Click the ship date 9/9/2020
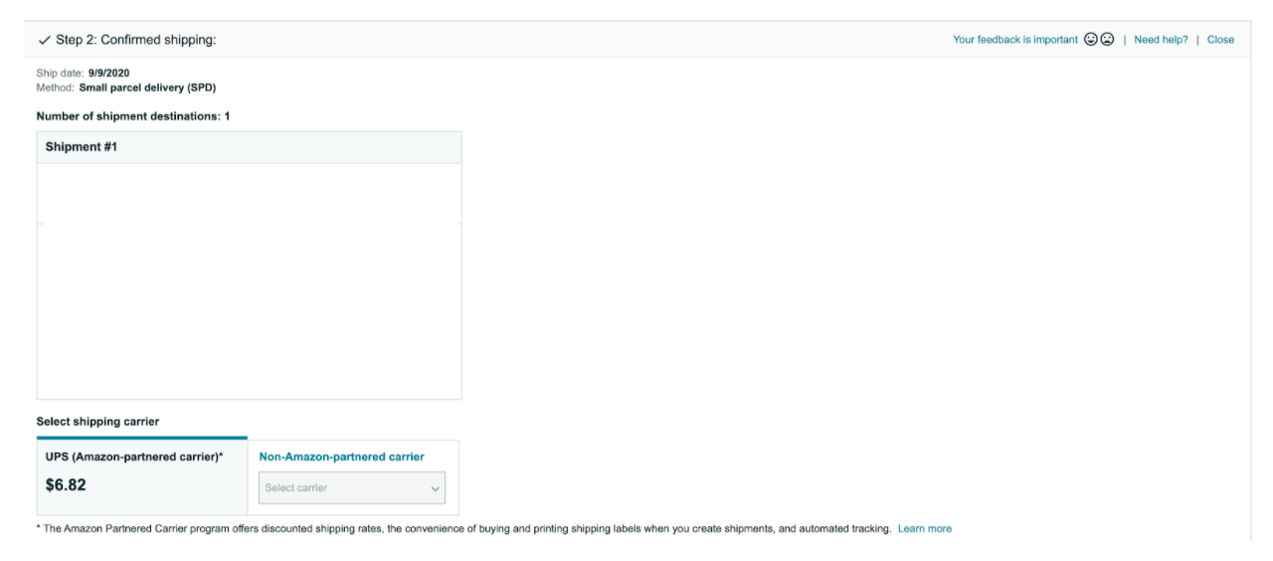1273x561 pixels. point(108,73)
